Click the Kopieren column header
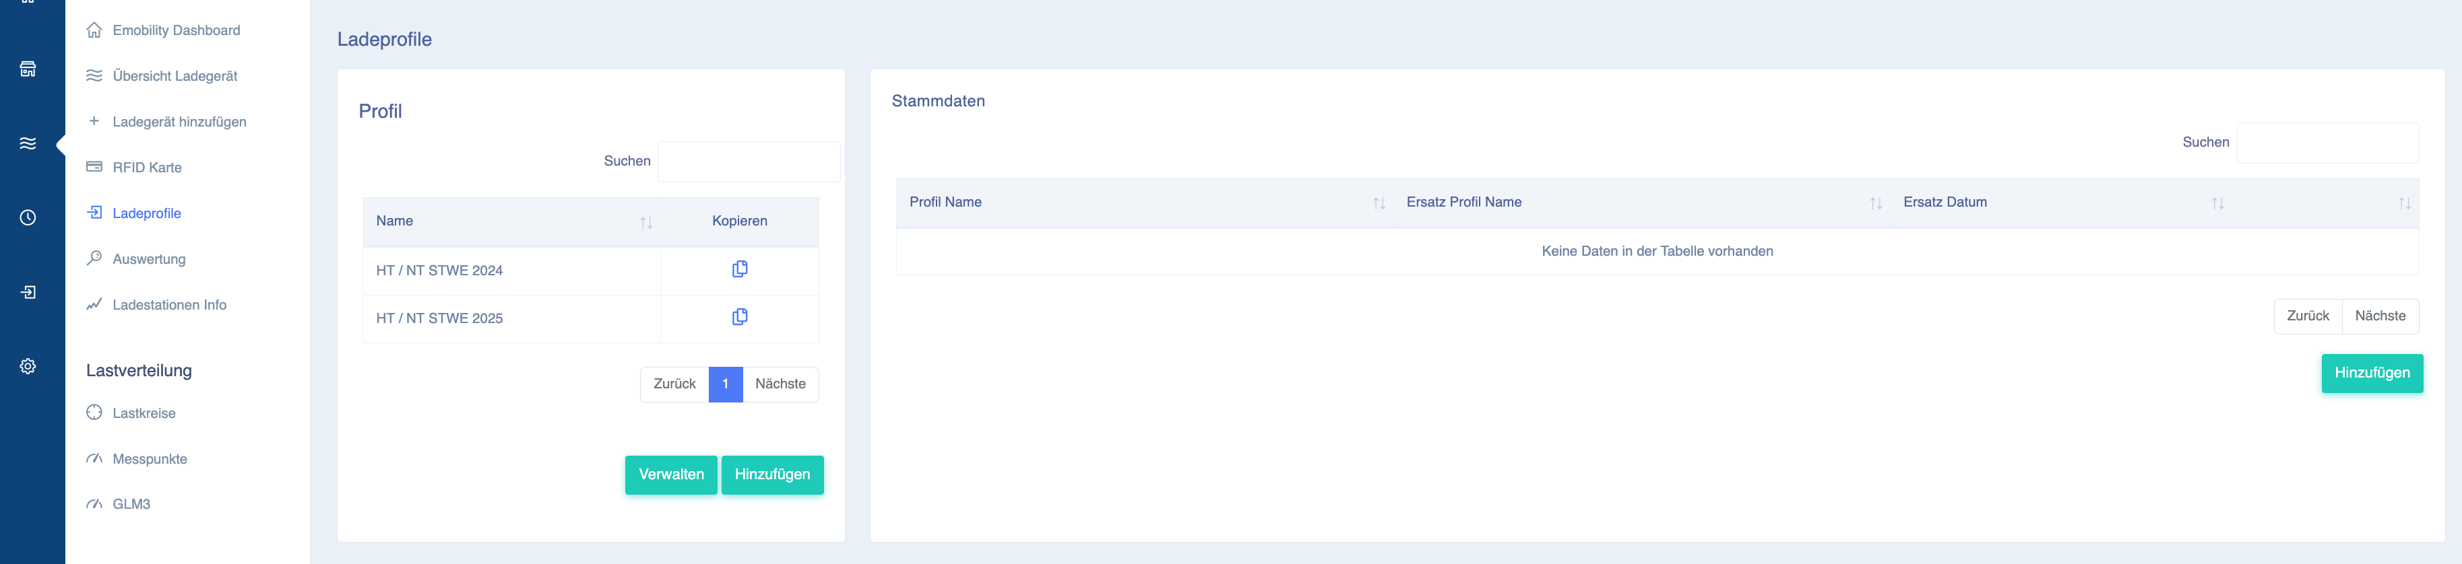This screenshot has width=2462, height=564. [x=740, y=221]
